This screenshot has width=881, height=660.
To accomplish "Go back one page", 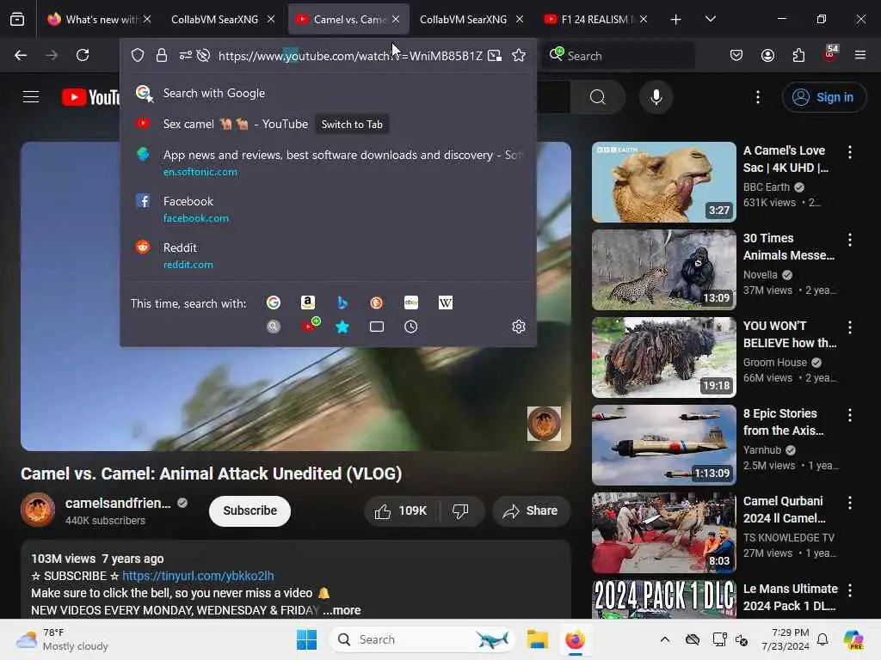I will click(21, 55).
